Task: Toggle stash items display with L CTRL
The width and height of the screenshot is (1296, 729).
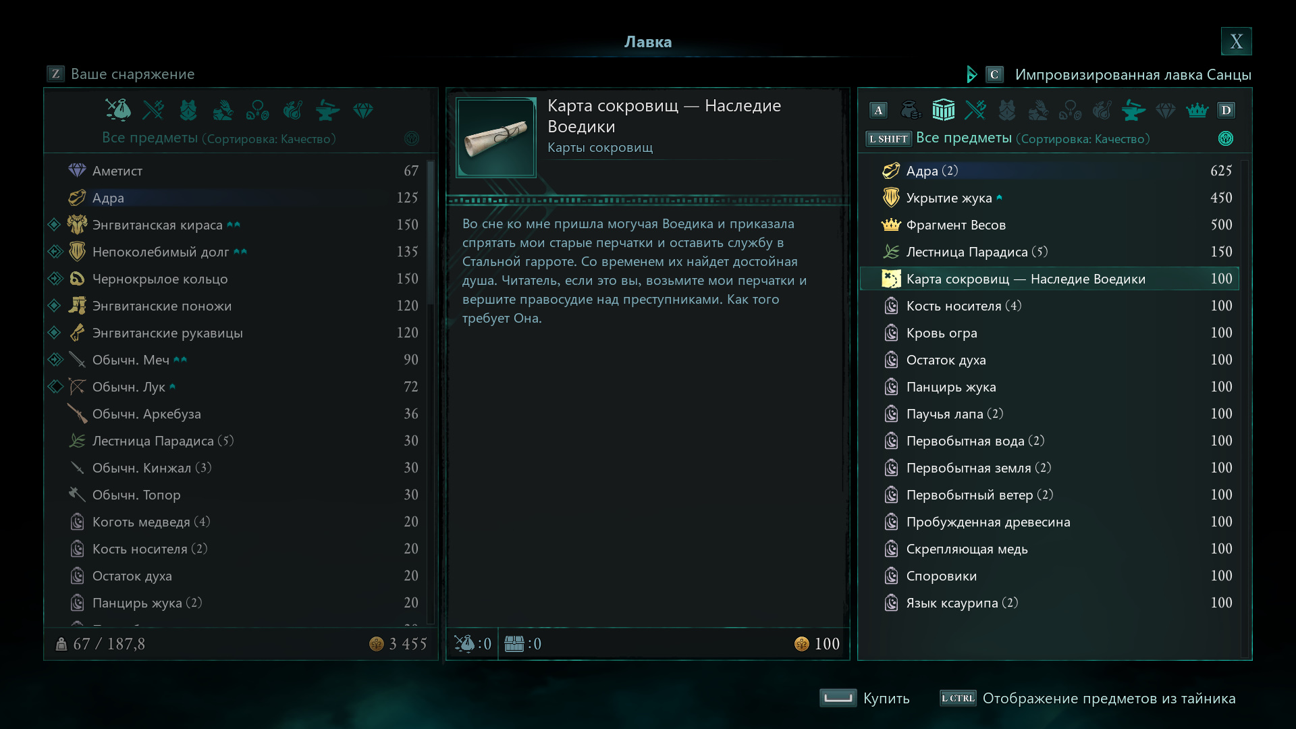Action: (958, 698)
